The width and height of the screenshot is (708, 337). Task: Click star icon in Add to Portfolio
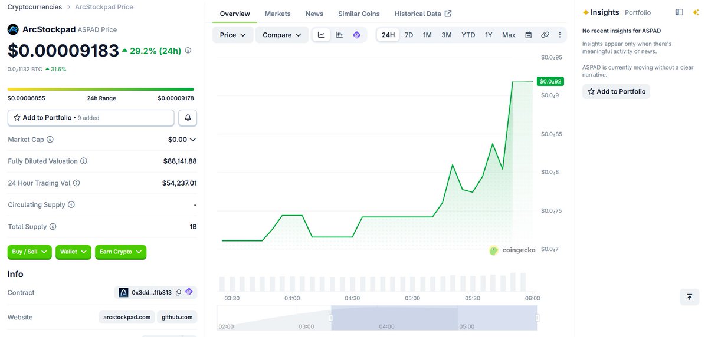point(17,118)
